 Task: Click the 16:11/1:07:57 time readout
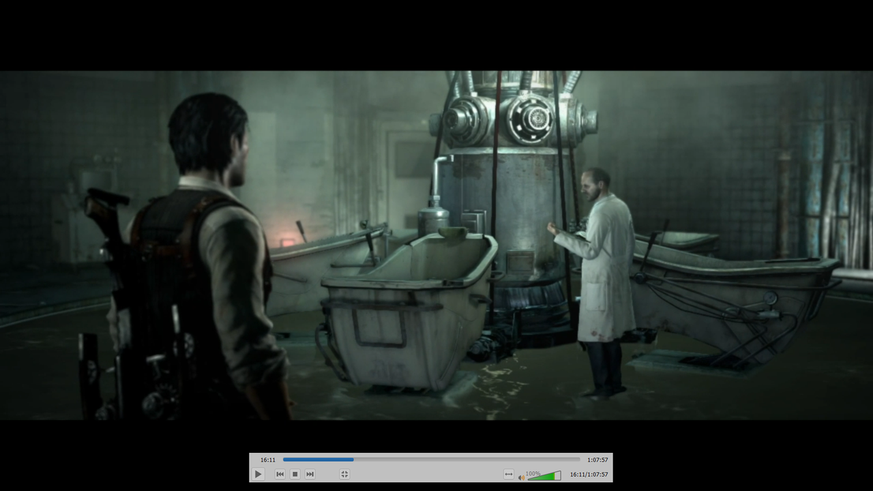point(589,475)
